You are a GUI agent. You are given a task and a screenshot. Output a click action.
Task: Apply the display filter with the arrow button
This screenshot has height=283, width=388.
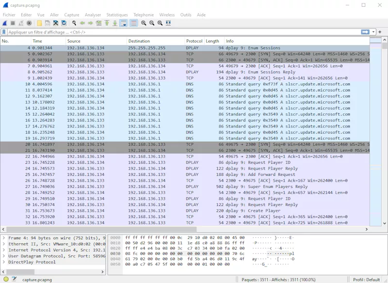tap(365, 32)
